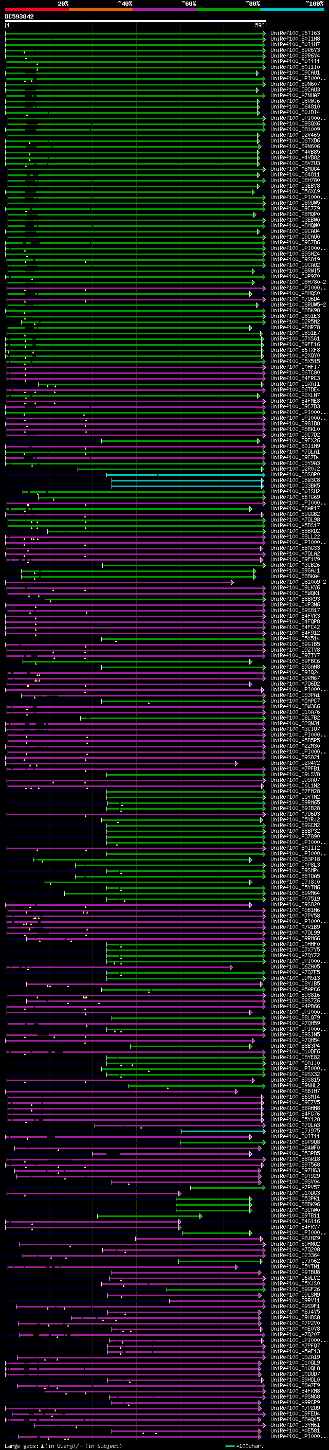
Task: Open hit UniRef100_C6T163
Action: pyautogui.click(x=295, y=33)
